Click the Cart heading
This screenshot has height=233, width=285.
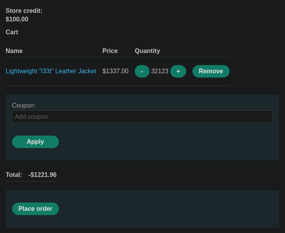(12, 32)
